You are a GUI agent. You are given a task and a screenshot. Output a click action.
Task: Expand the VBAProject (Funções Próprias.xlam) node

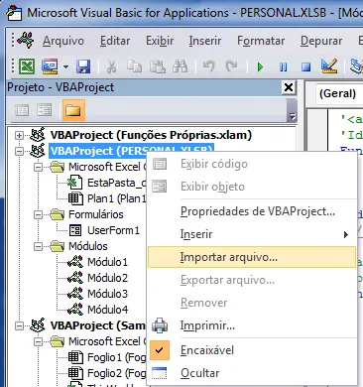coord(19,135)
